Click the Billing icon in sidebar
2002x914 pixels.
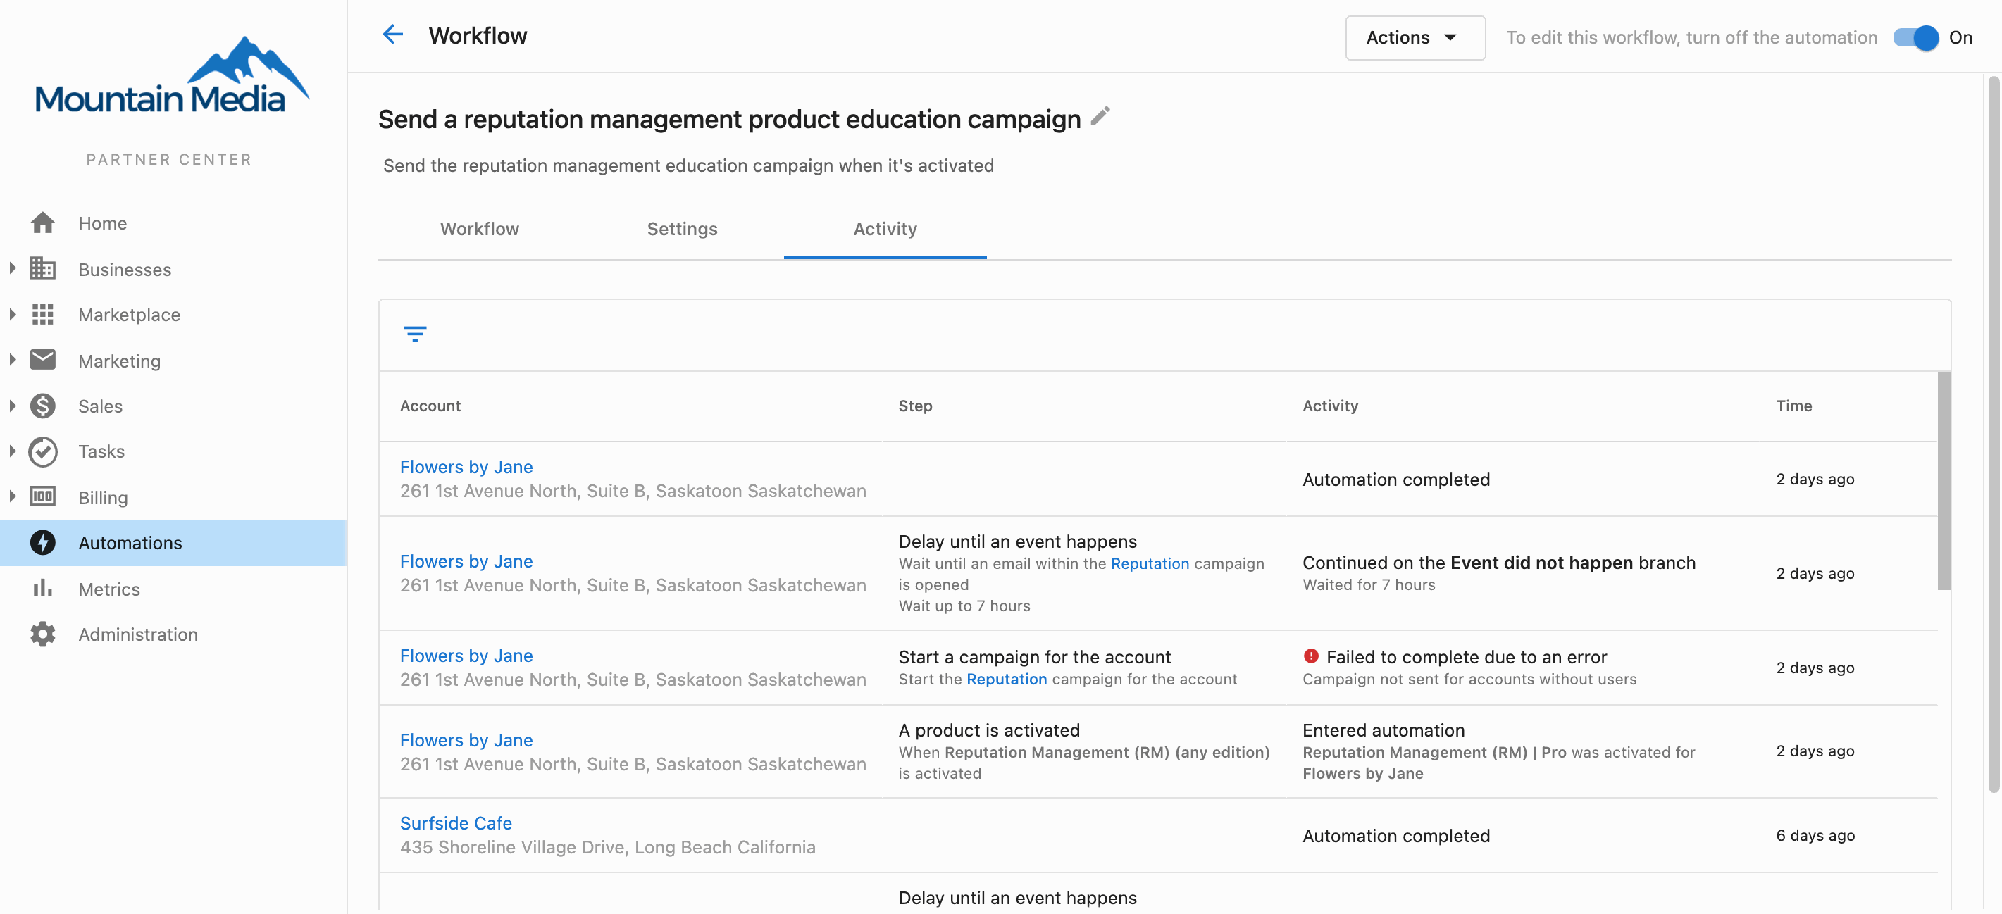click(43, 496)
